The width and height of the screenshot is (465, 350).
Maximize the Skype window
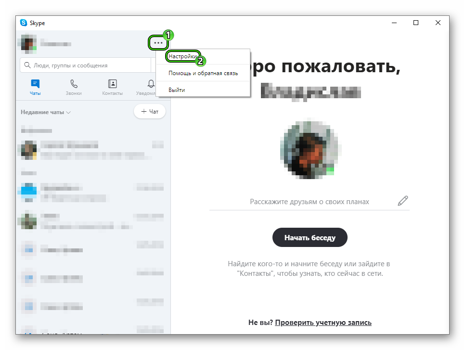tap(416, 23)
